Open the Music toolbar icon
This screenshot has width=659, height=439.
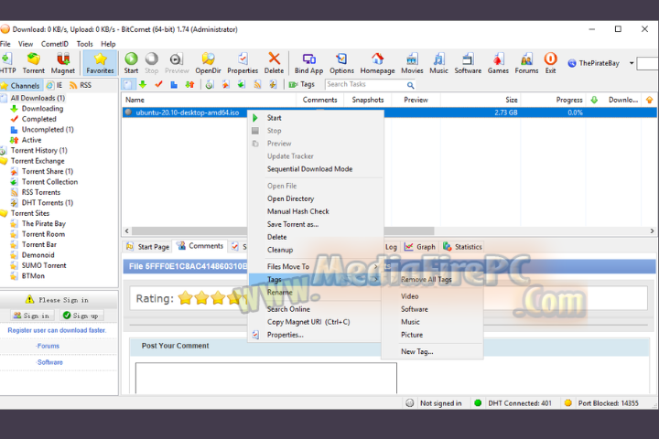[x=438, y=63]
